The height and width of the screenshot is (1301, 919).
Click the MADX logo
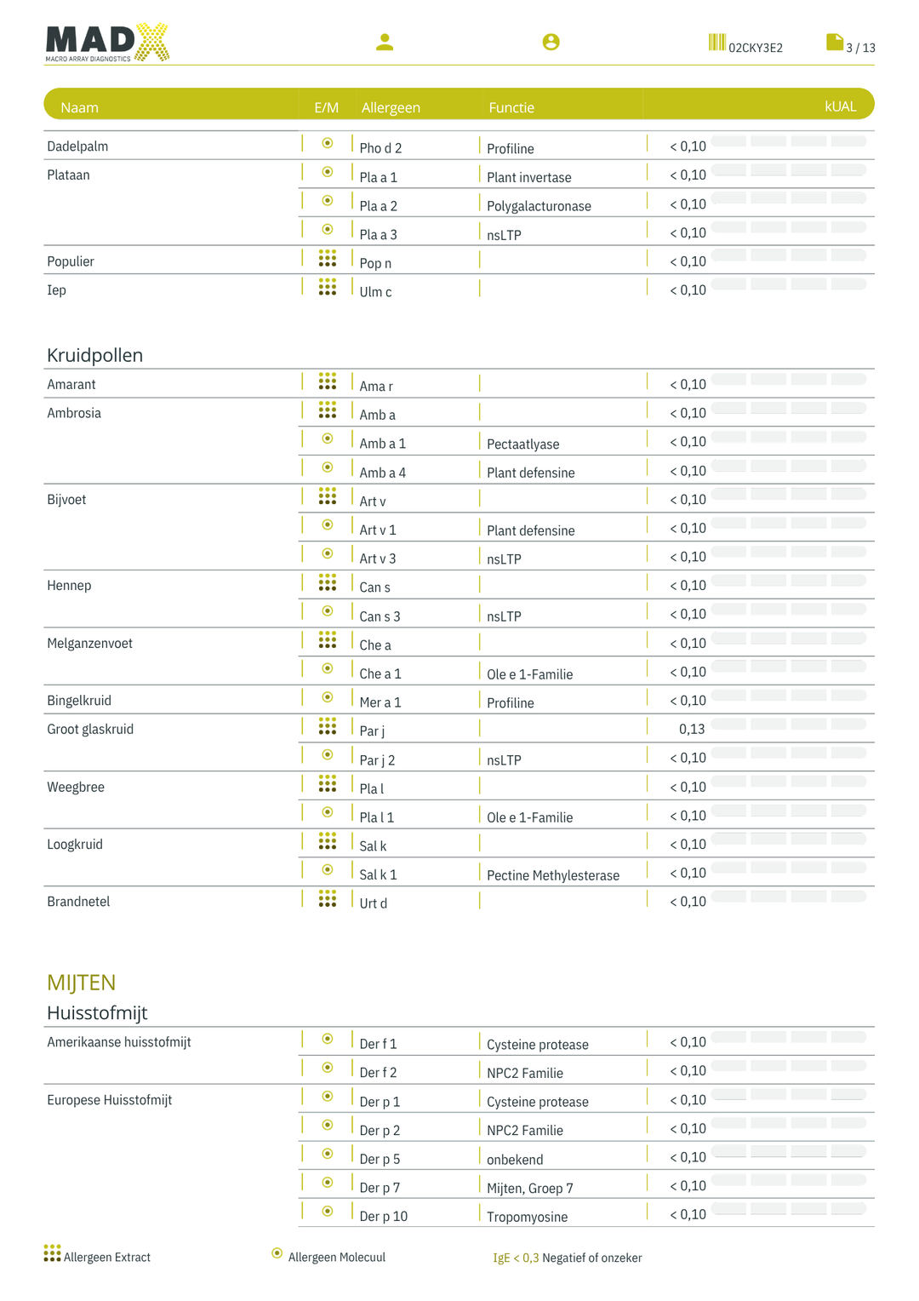(x=107, y=43)
